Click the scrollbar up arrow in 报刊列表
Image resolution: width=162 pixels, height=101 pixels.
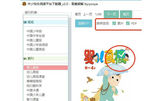(70, 16)
